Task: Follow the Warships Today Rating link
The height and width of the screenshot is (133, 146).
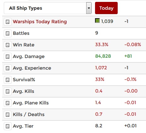Action: 40,22
